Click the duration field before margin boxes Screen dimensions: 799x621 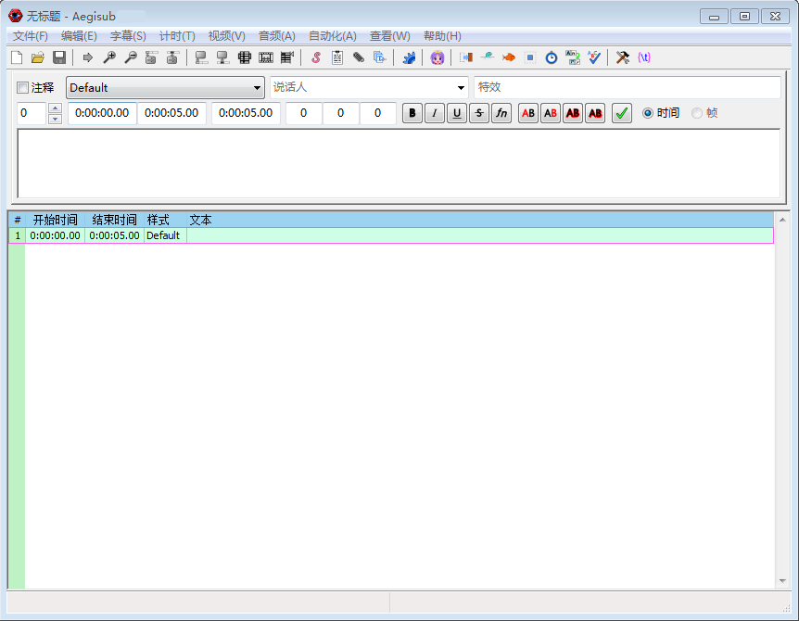tap(246, 113)
